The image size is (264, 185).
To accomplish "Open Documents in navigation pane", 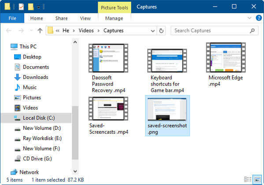I will point(32,67).
